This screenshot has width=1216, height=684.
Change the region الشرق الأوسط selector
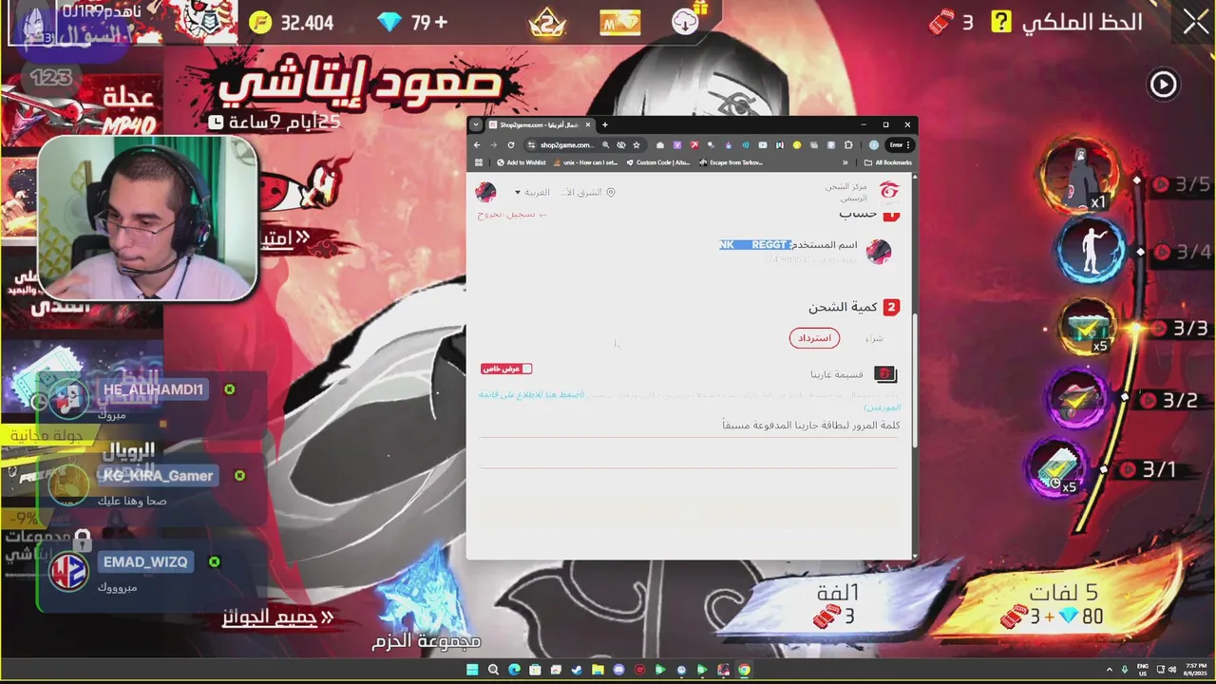[x=587, y=192]
